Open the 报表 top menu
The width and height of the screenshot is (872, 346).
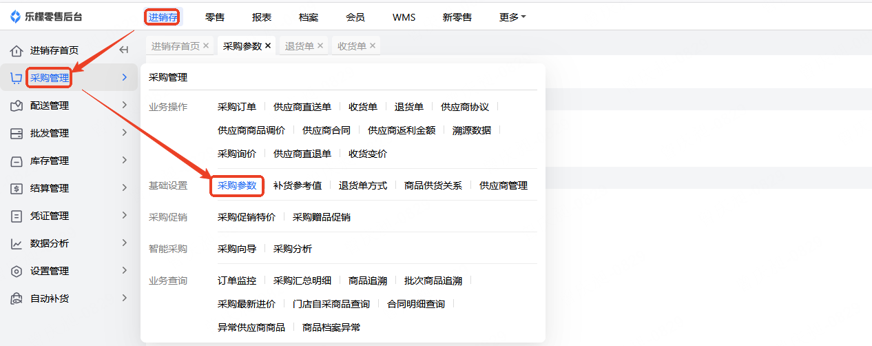(262, 17)
